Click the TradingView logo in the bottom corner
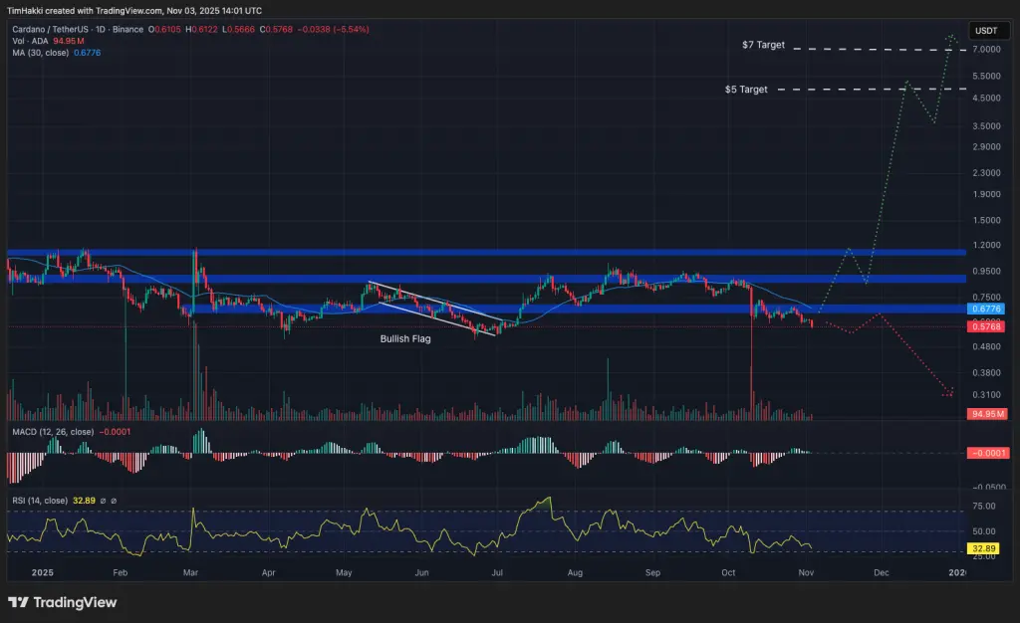Image resolution: width=1020 pixels, height=623 pixels. coord(60,603)
